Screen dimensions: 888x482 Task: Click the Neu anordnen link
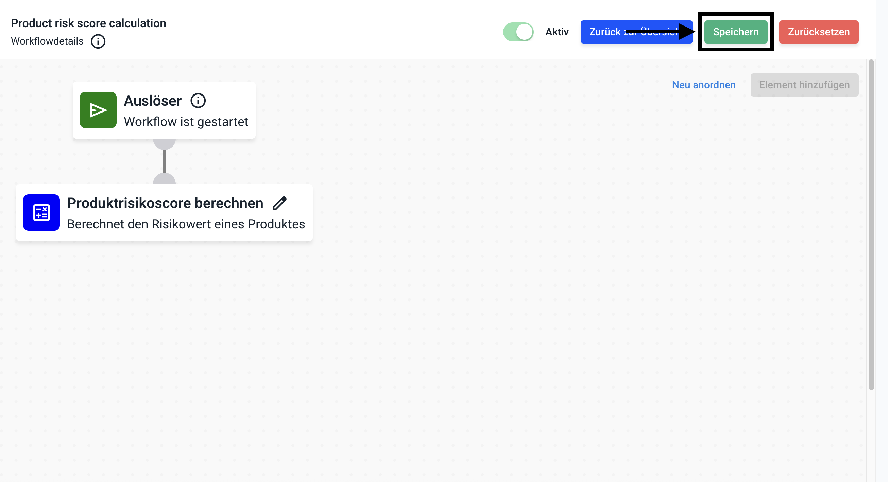click(704, 85)
